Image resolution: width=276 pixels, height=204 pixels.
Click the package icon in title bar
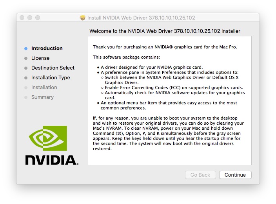coord(82,18)
